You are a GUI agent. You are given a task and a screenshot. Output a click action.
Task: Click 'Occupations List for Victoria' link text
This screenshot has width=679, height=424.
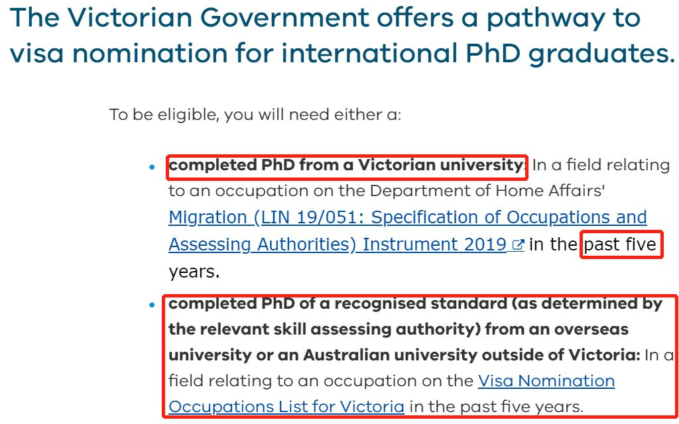click(286, 407)
